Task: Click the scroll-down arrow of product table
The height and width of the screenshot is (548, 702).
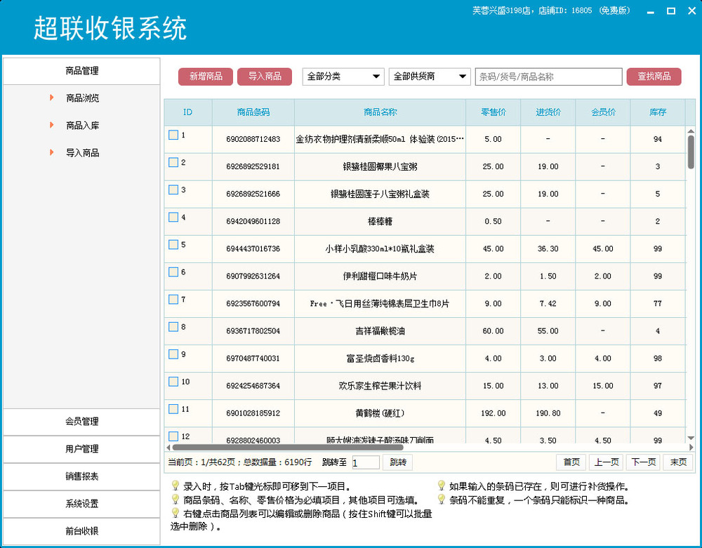Action: tap(691, 439)
